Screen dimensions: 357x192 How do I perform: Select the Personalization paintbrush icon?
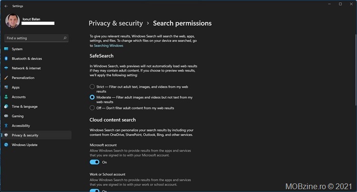[x=6, y=78]
